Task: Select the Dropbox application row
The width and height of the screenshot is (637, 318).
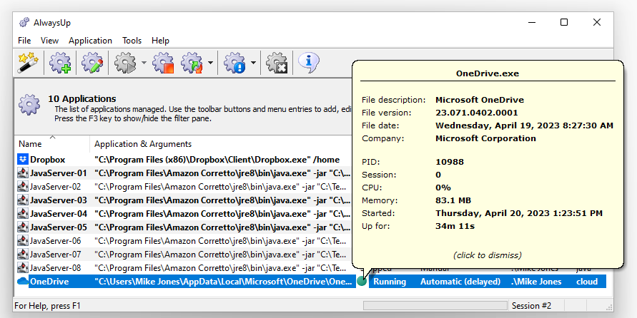Action: [x=47, y=160]
